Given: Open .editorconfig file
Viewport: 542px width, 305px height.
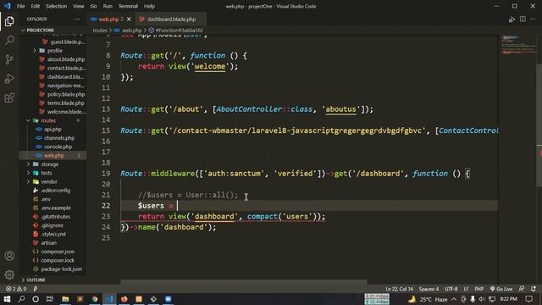Looking at the screenshot, I should pos(55,190).
